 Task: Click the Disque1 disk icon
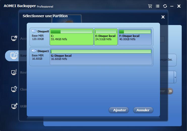[34, 51]
